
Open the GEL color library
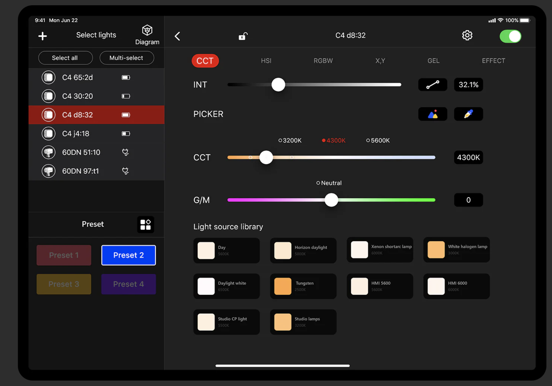[432, 61]
